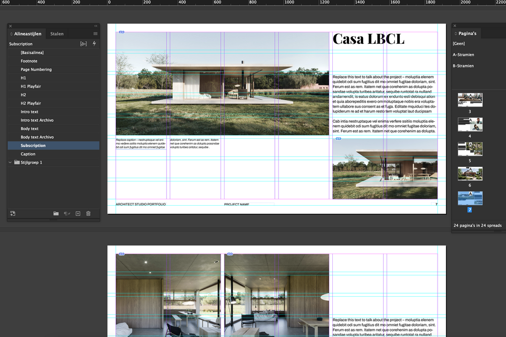Click the Casa LBCL heading text
Image resolution: width=506 pixels, height=337 pixels.
(368, 39)
